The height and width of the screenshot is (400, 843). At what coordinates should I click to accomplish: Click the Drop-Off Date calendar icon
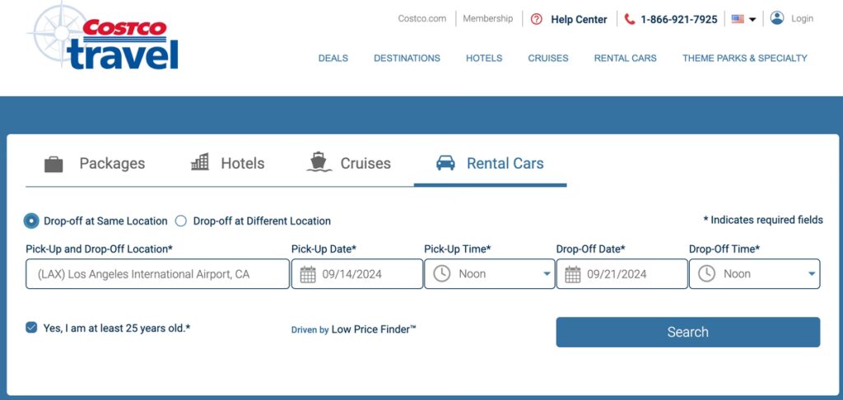coord(573,274)
